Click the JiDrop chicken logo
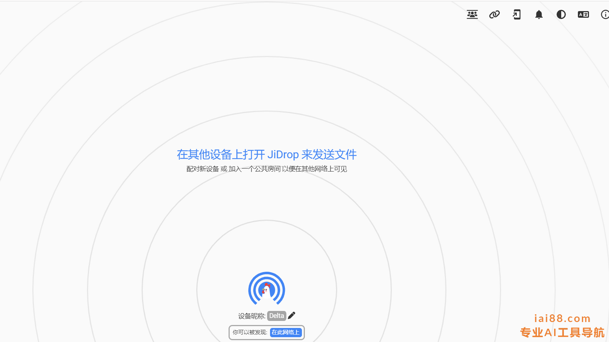The image size is (609, 342). pyautogui.click(x=267, y=289)
